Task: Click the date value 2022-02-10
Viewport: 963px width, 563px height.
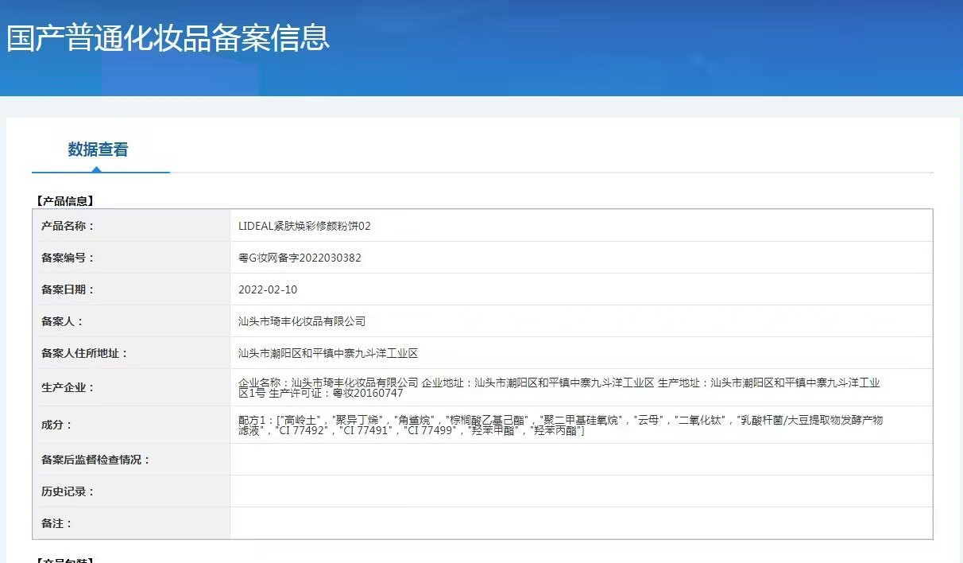Action: pos(268,289)
